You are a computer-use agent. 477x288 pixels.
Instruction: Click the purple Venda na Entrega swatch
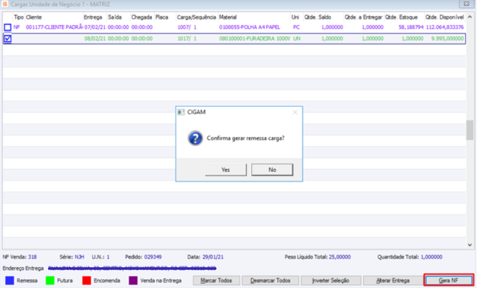pos(133,280)
